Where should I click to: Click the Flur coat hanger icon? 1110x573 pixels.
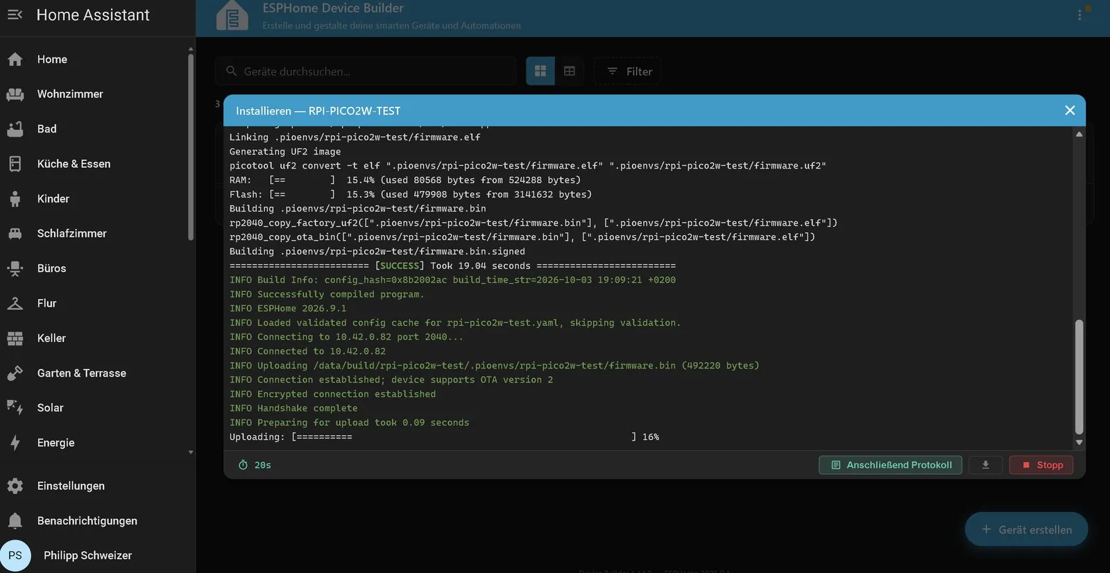click(x=15, y=303)
